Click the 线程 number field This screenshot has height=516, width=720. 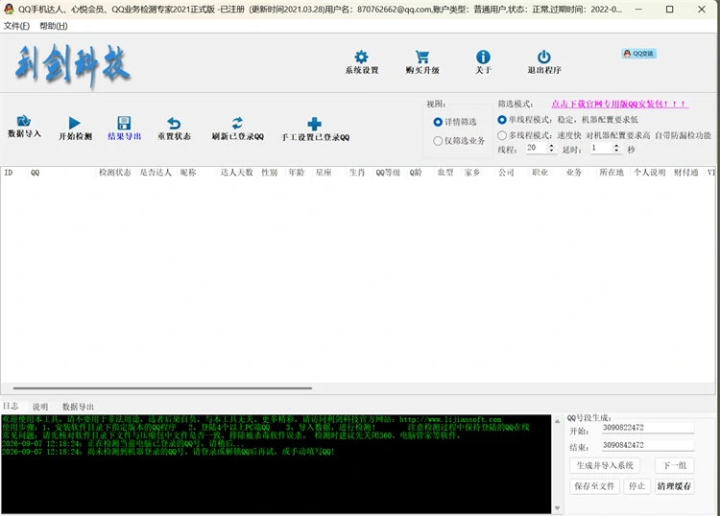coord(537,148)
